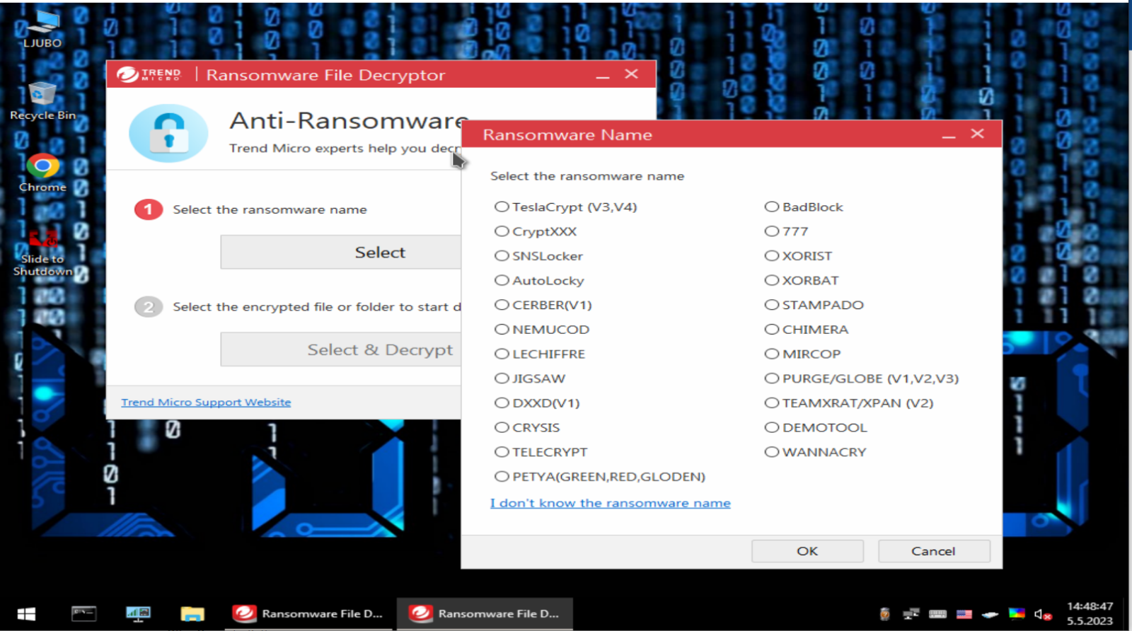Click Select & Decrypt in File Decryptor window
The width and height of the screenshot is (1132, 631).
pos(341,349)
